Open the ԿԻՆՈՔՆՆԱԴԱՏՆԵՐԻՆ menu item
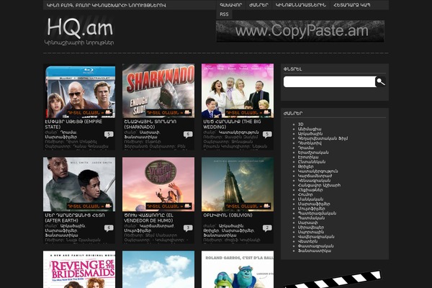Image resolution: width=432 pixels, height=288 pixels. (301, 5)
